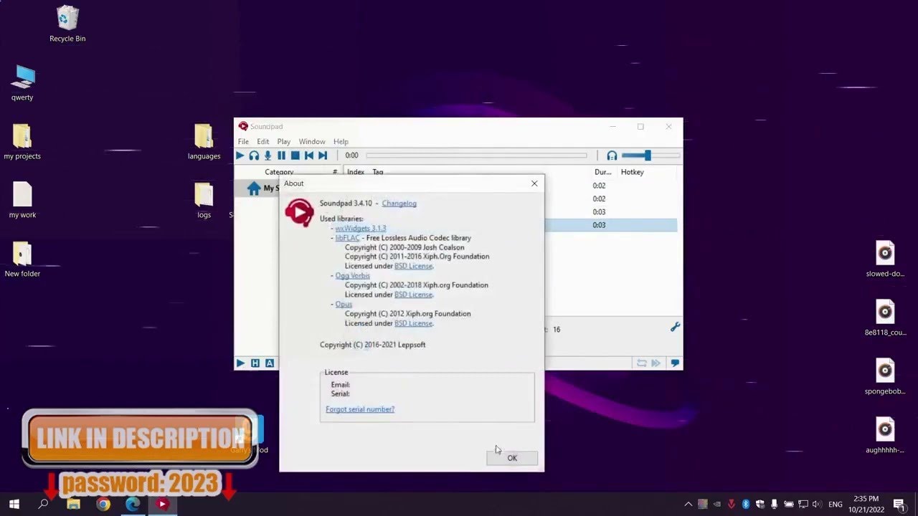Open the languages folder
The height and width of the screenshot is (516, 918).
(x=204, y=142)
